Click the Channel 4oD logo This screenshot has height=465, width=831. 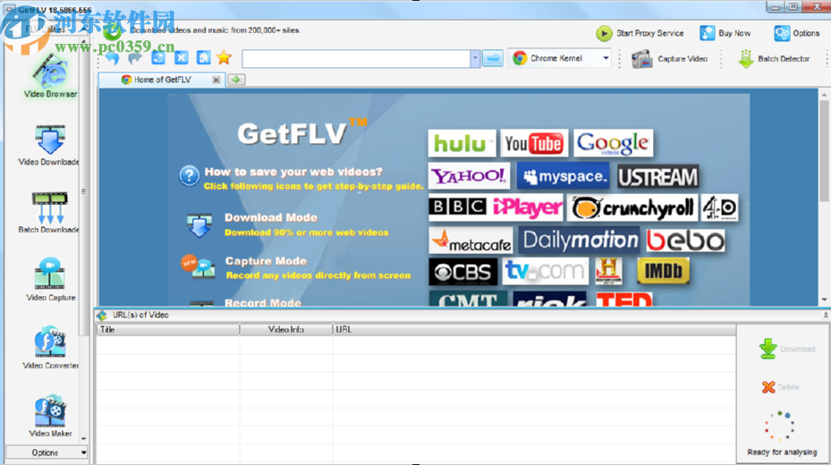(x=719, y=207)
